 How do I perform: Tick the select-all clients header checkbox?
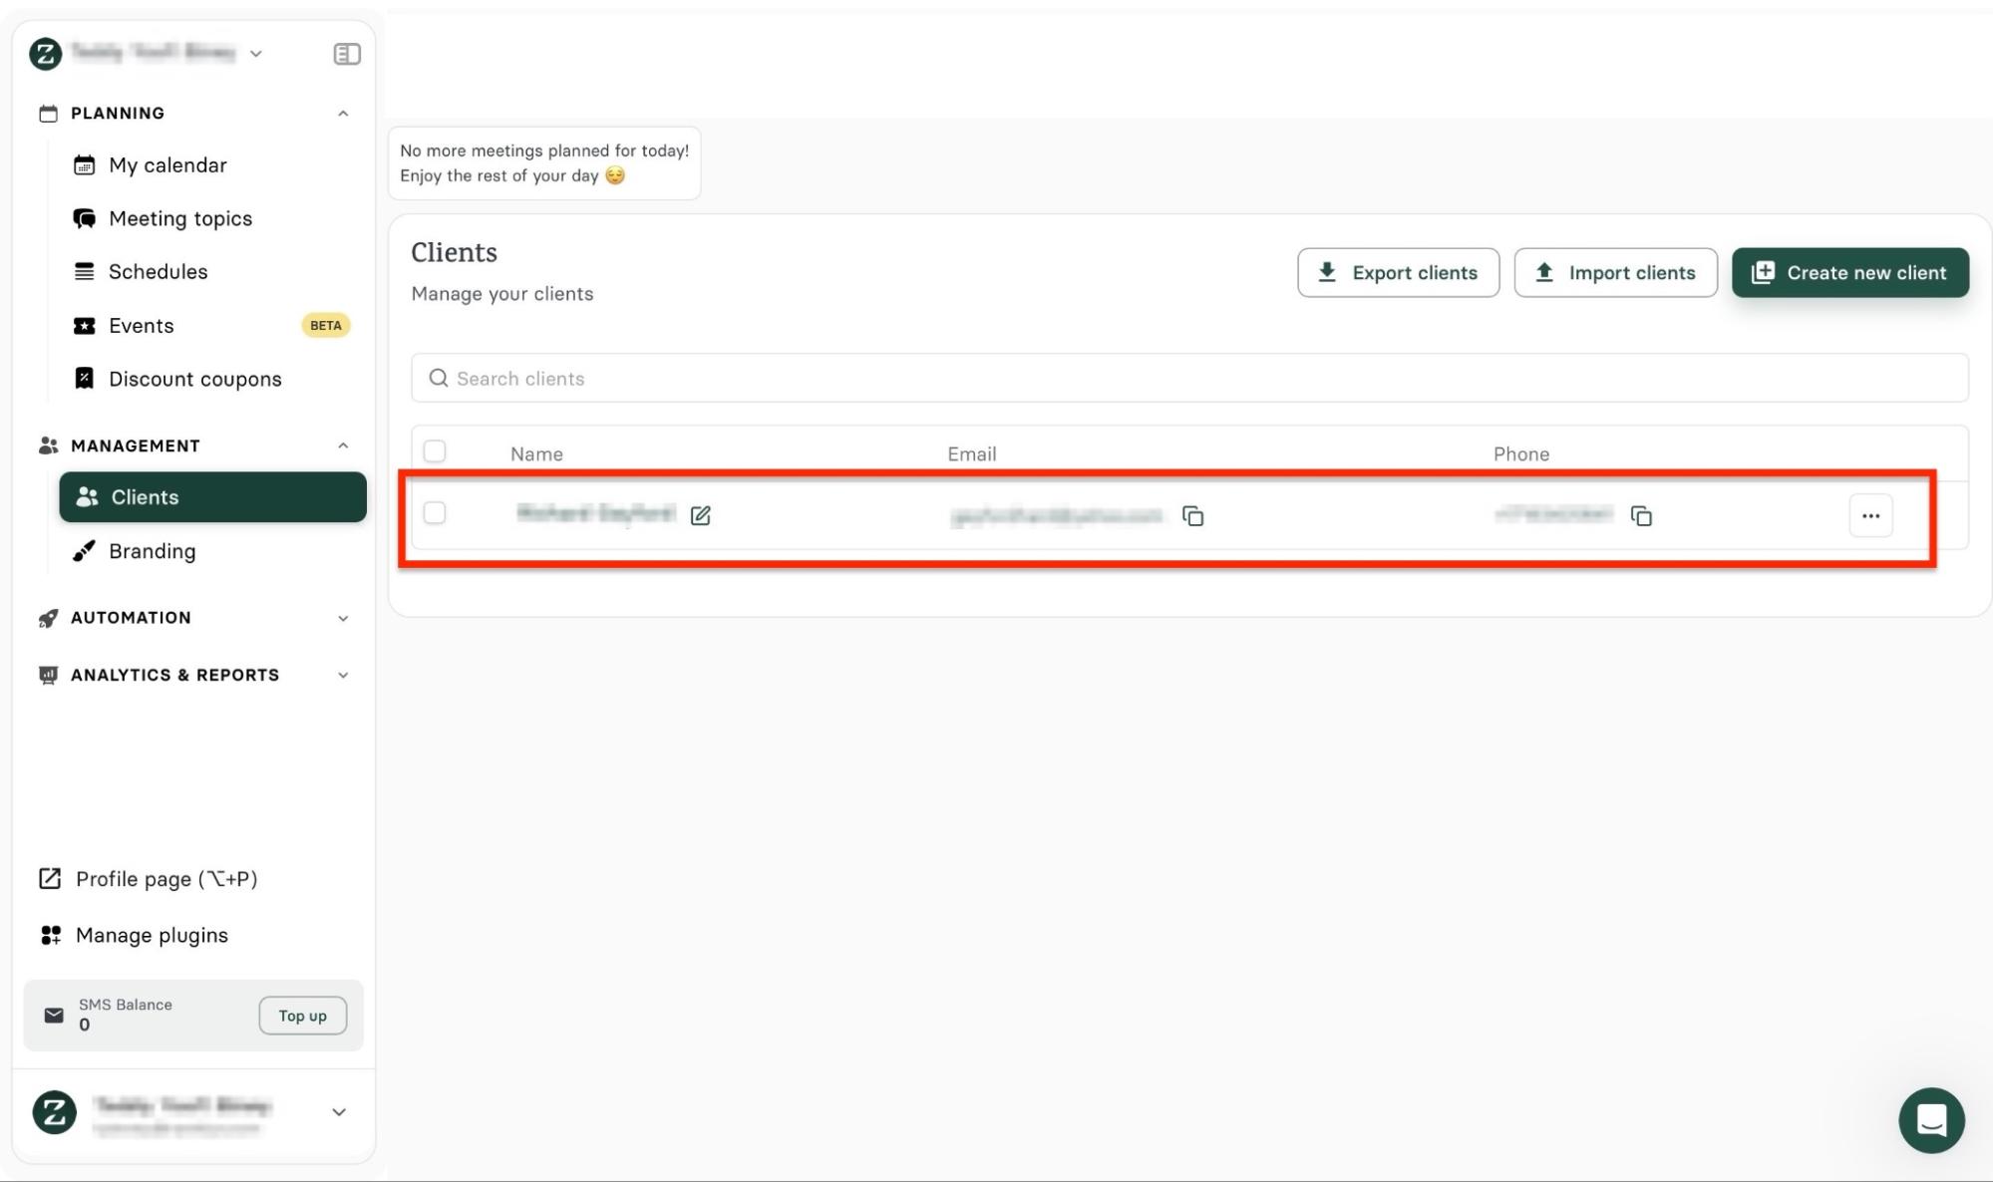(435, 451)
